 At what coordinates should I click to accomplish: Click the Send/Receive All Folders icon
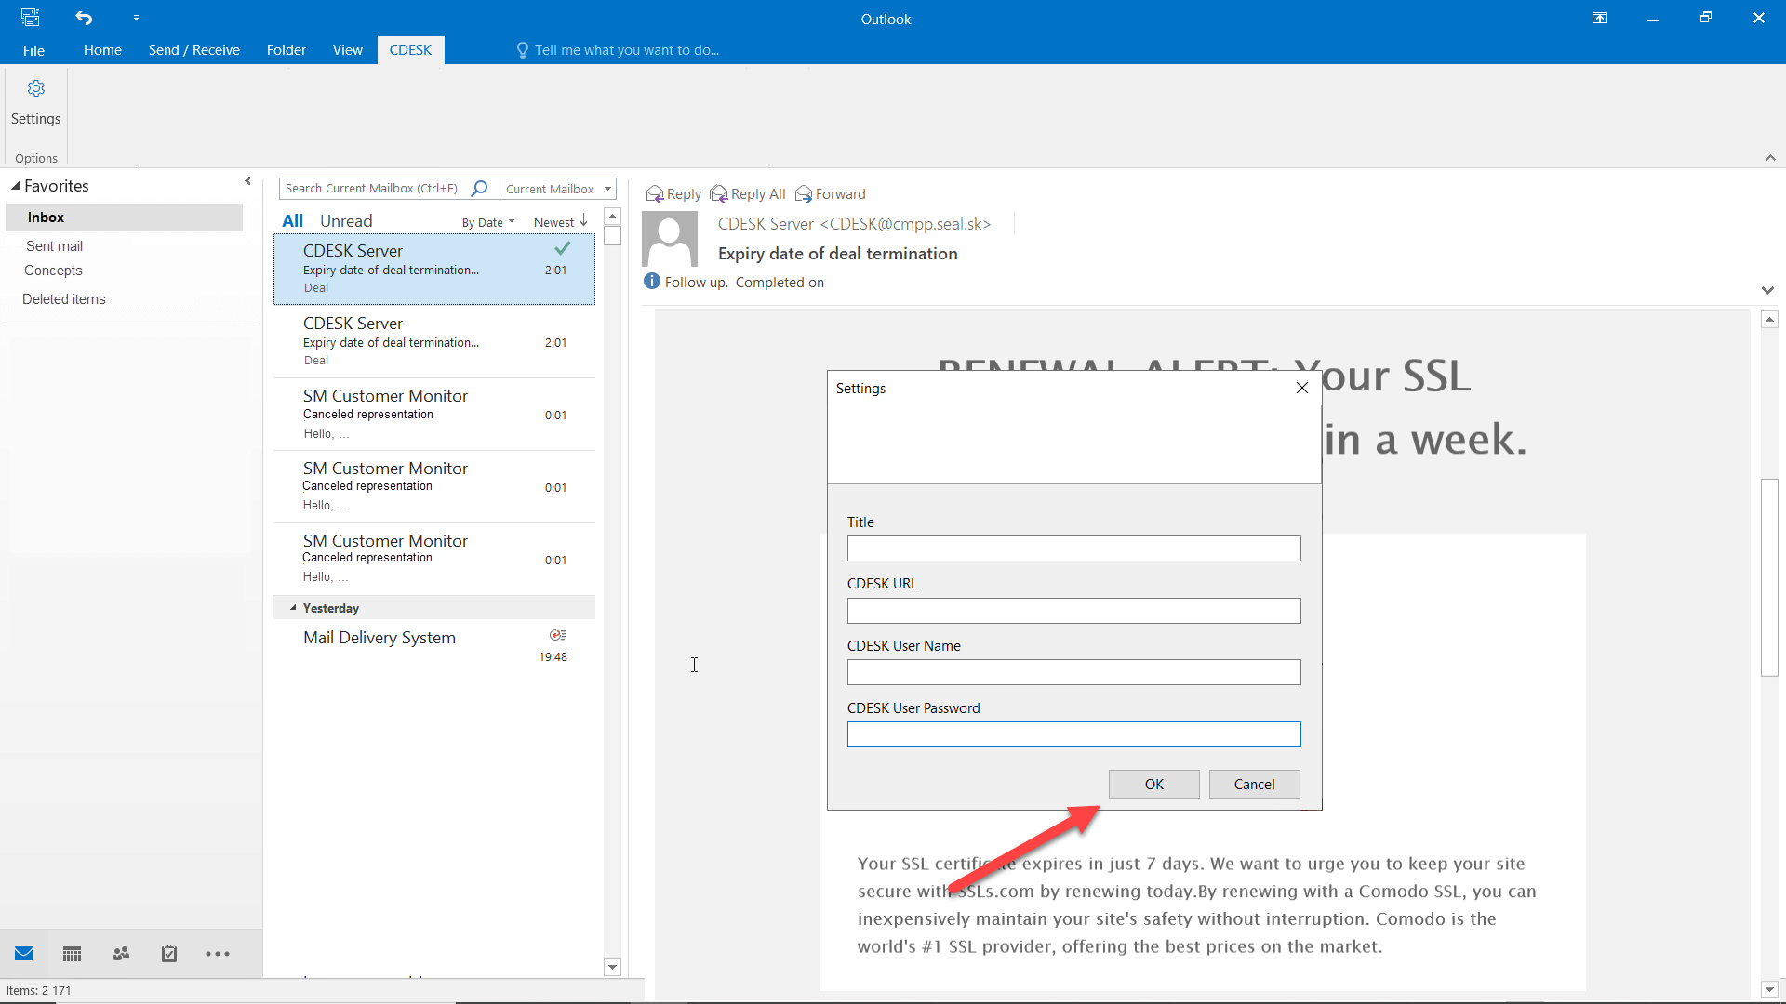(31, 18)
